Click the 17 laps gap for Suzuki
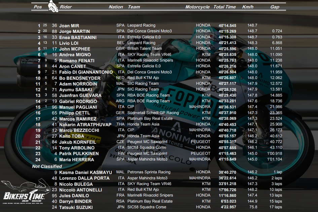 (276, 207)
